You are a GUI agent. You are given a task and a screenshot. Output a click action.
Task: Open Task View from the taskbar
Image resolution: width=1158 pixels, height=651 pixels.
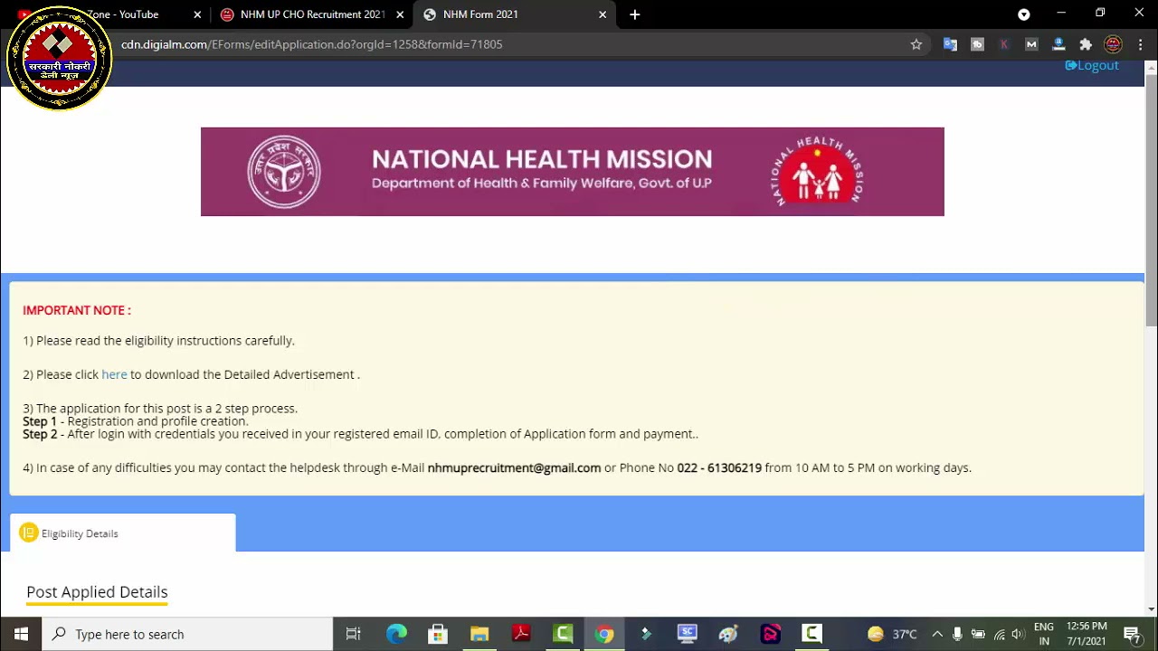point(354,634)
